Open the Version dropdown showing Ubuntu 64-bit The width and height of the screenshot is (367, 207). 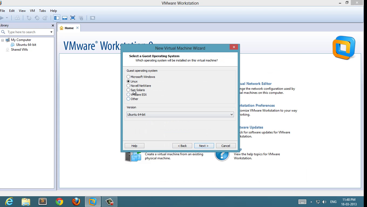tap(180, 115)
